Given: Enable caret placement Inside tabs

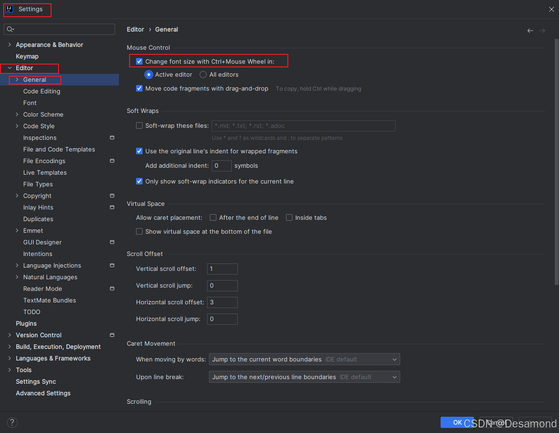Looking at the screenshot, I should coord(289,217).
